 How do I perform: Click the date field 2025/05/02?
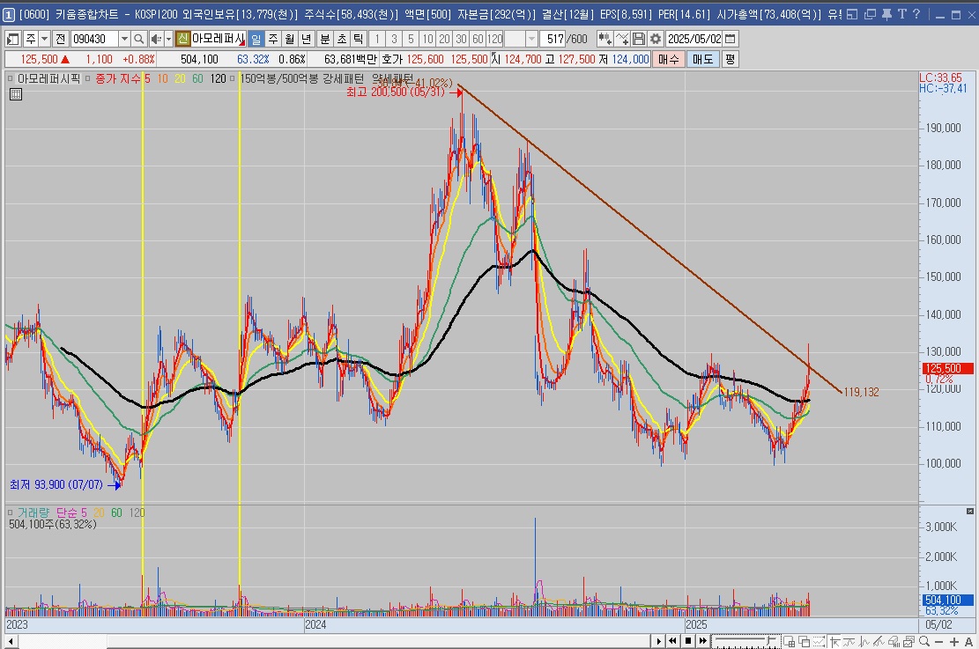(694, 39)
